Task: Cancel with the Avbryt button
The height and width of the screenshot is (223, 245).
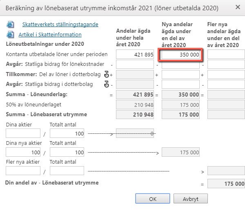Action: point(191,198)
